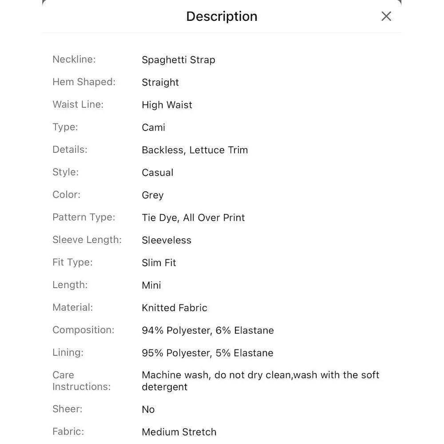The width and height of the screenshot is (444, 444).
Task: Click the Pattern Type label
Action: (x=83, y=217)
